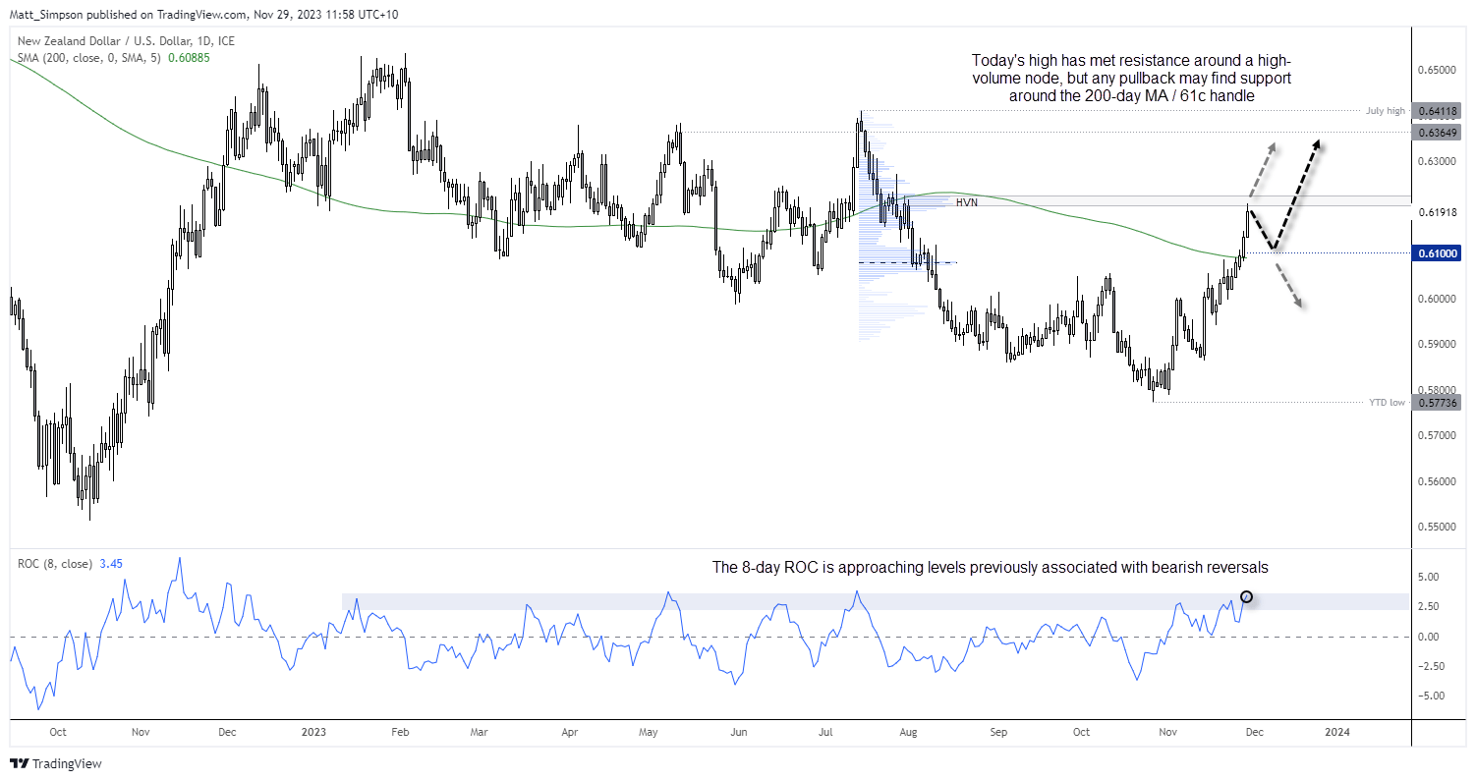Click the 0.58000 price axis tick

tap(1437, 390)
